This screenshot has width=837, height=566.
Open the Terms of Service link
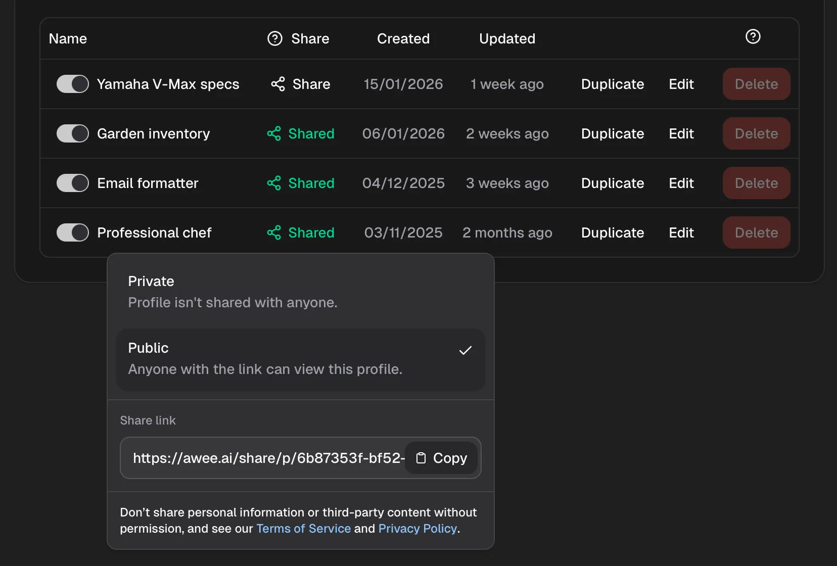[x=303, y=529]
